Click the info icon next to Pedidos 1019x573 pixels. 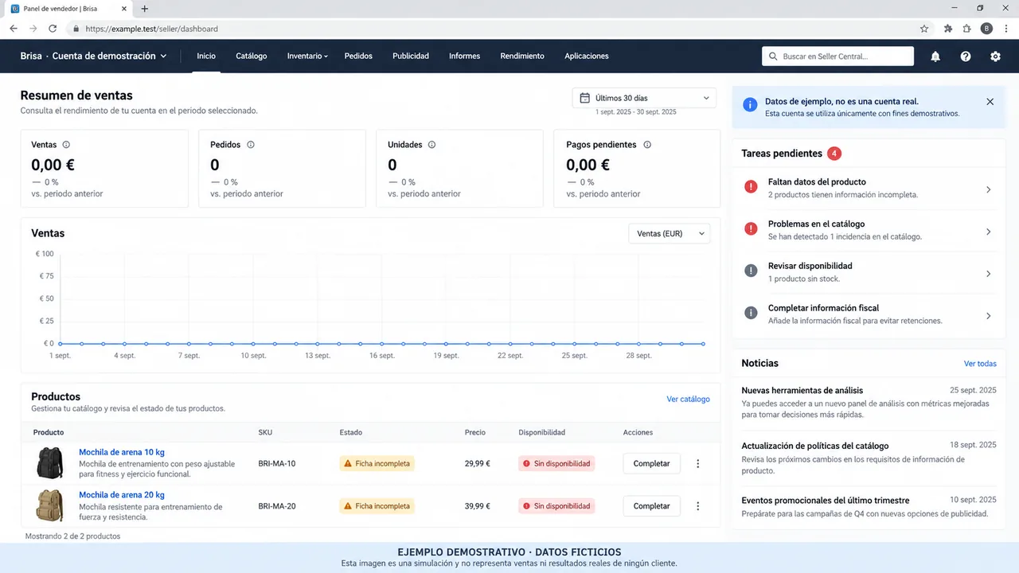(x=251, y=145)
